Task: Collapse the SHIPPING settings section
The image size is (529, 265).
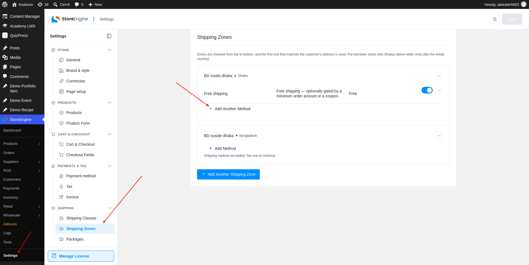Action: [110, 208]
